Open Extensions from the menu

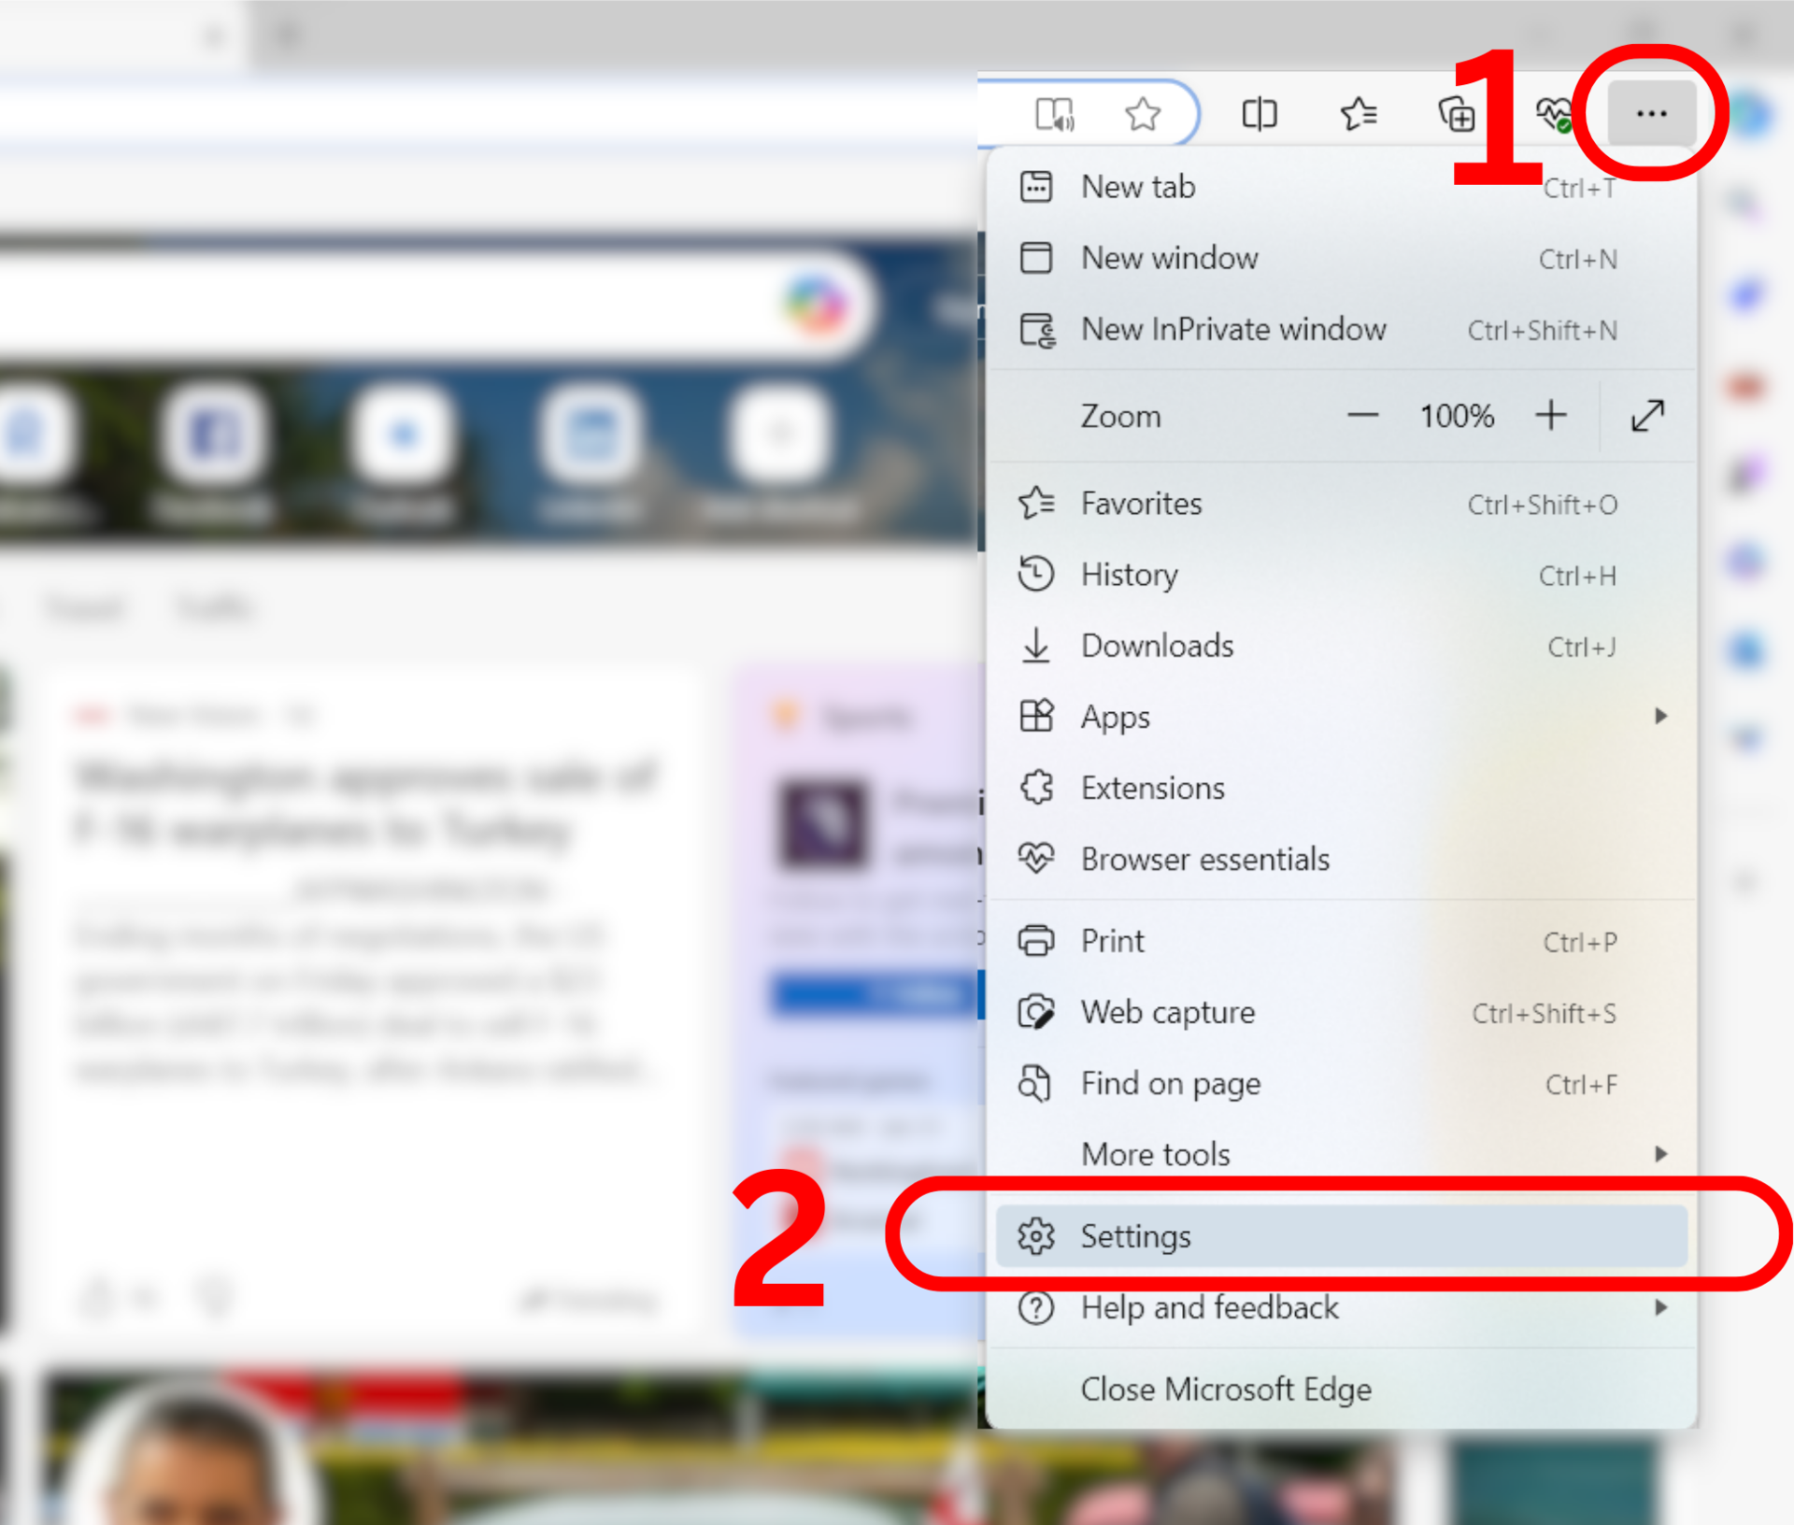click(x=1152, y=789)
